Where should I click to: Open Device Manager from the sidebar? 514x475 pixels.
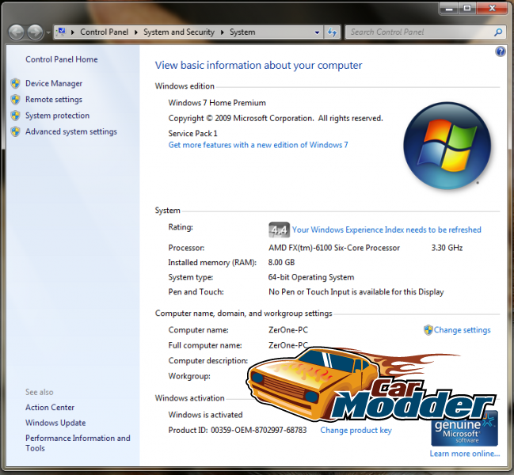[x=54, y=84]
